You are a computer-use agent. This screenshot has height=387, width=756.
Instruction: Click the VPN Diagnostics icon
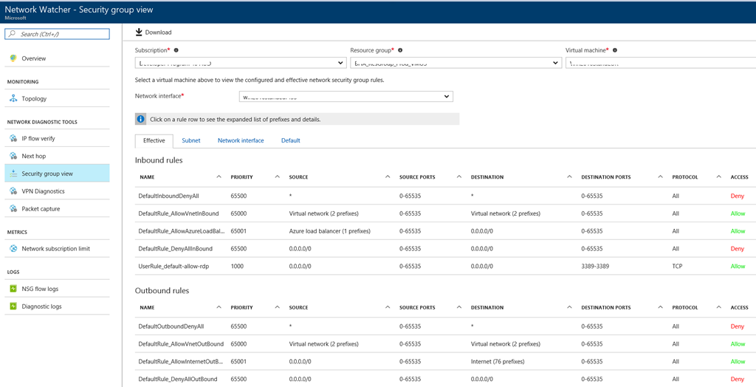tap(13, 191)
